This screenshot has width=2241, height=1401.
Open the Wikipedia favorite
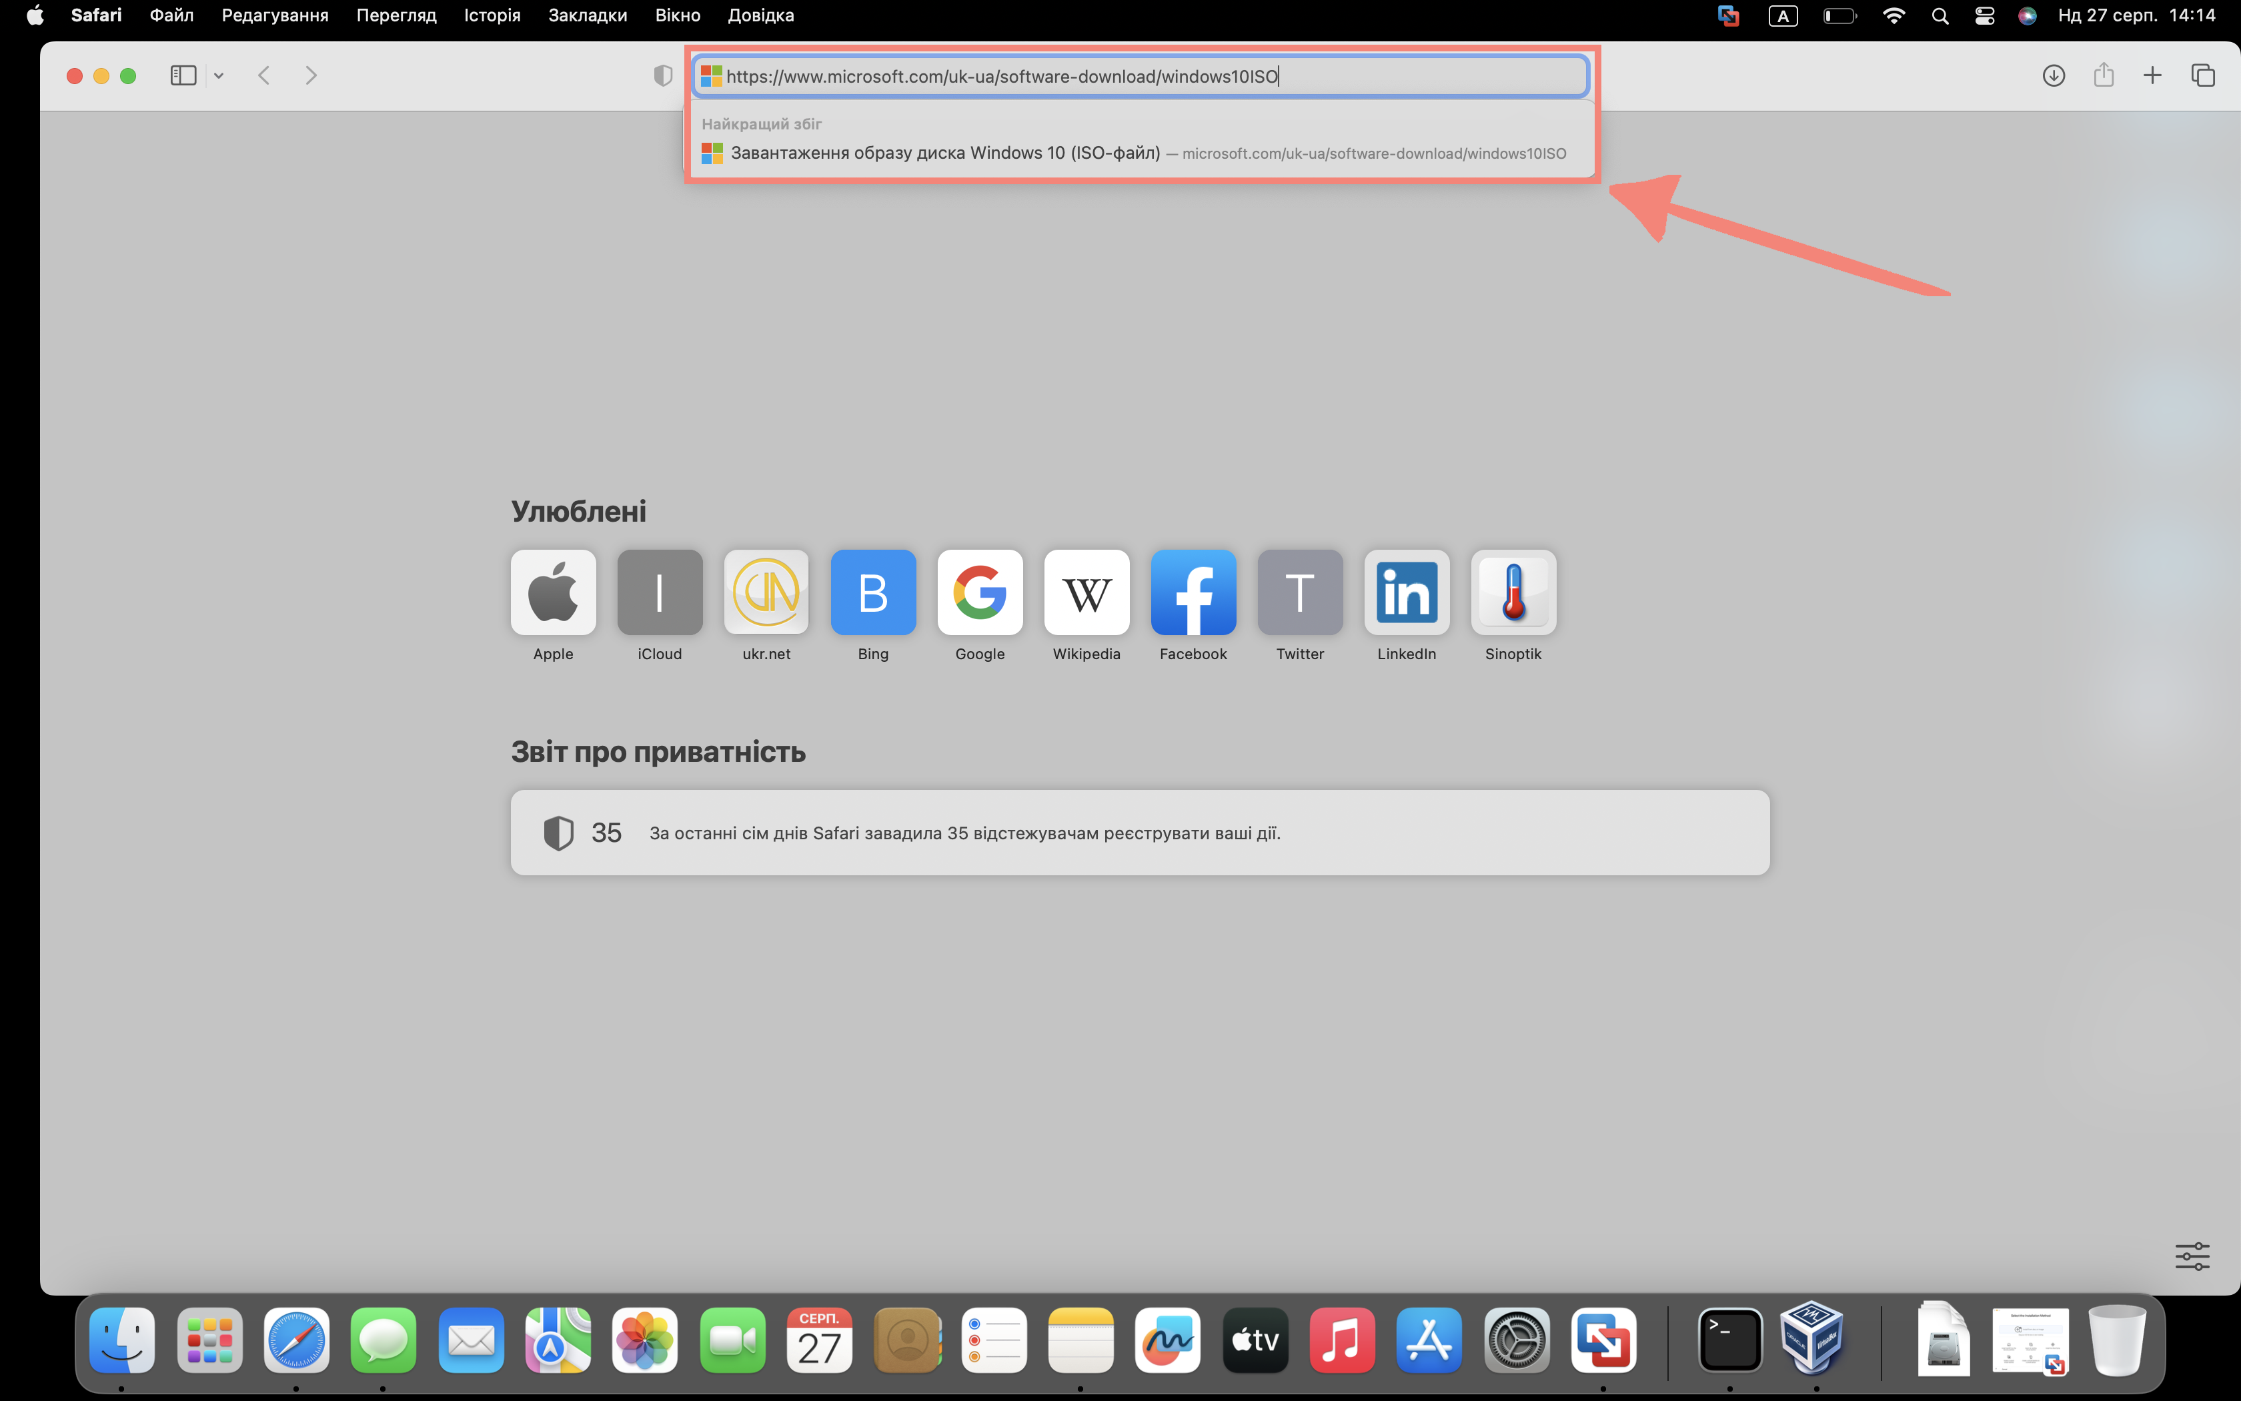1086,592
